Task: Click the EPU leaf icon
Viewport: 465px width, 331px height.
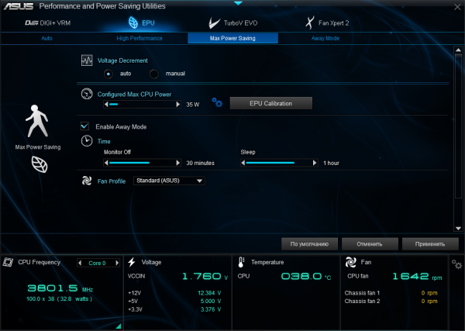Action: point(133,22)
